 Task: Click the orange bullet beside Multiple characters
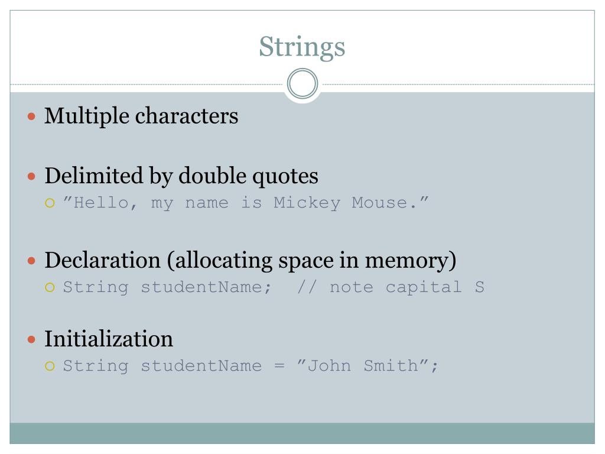pos(32,116)
